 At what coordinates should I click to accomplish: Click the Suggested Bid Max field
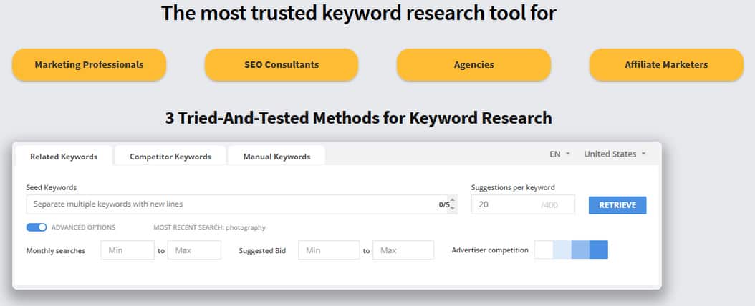404,250
